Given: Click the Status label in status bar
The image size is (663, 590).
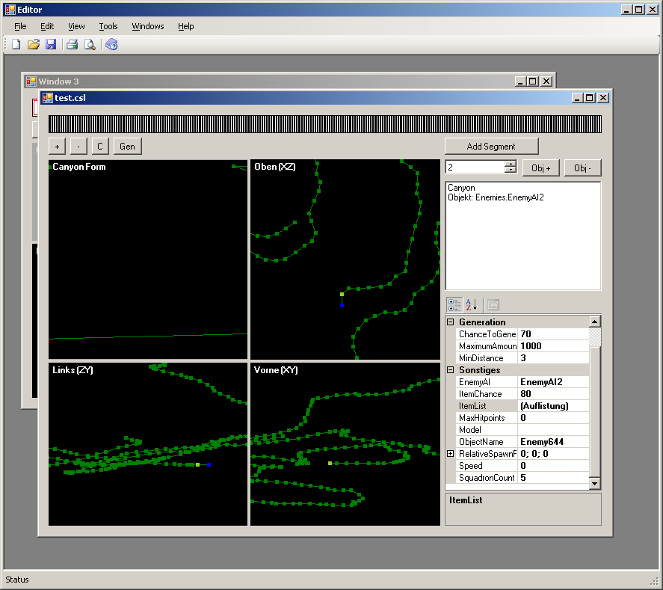Looking at the screenshot, I should click(x=17, y=580).
